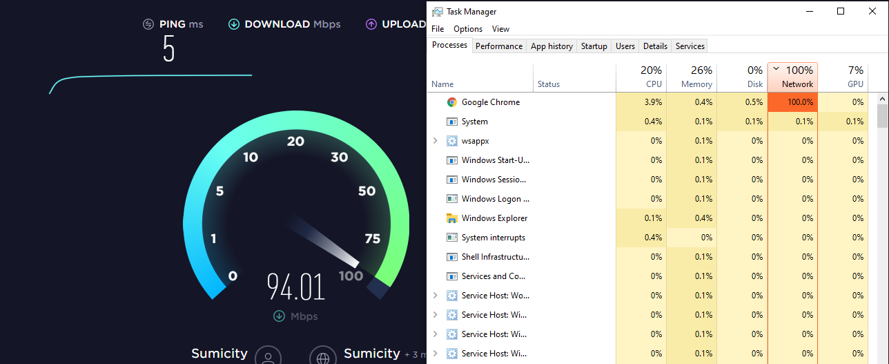Click the Services and Controller icon
Viewport: 889px width, 364px height.
click(452, 276)
